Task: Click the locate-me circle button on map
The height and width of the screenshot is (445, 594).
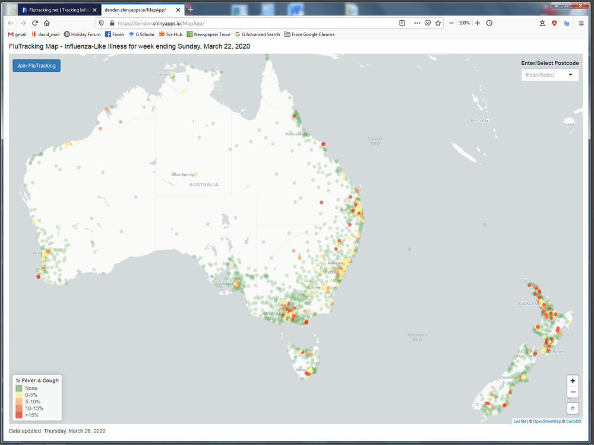Action: pyautogui.click(x=573, y=408)
